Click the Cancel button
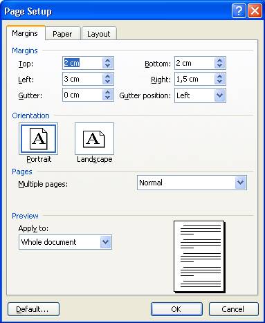Image resolution: width=265 pixels, height=323 pixels. (233, 309)
